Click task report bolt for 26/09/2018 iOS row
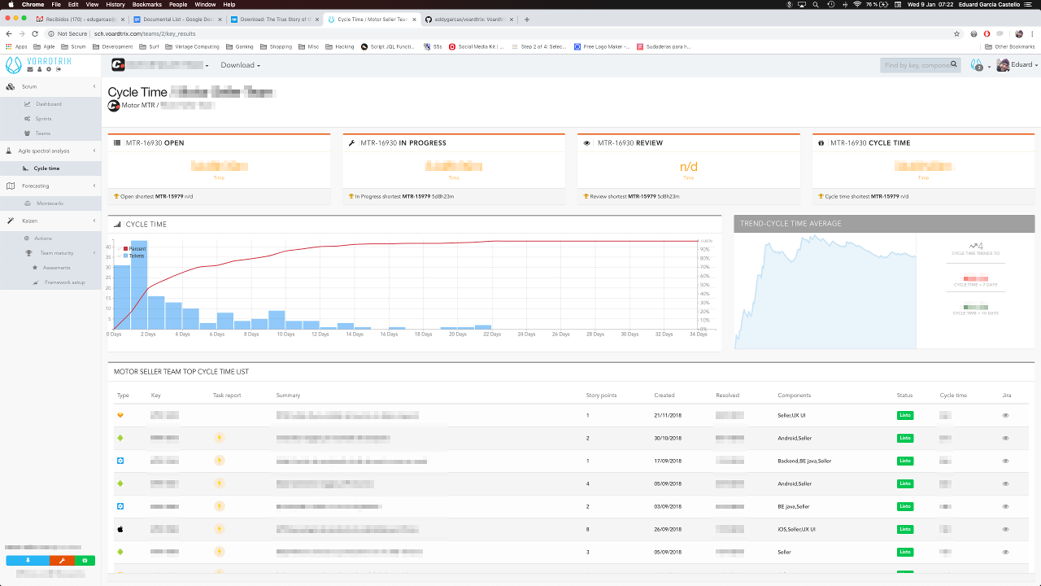The width and height of the screenshot is (1041, 586). tap(219, 529)
